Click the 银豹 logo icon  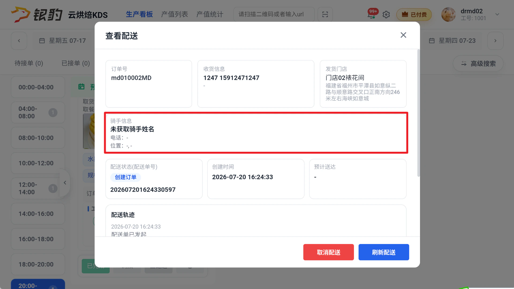[20, 14]
